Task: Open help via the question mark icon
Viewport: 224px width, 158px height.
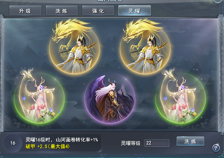Action: click(x=216, y=148)
